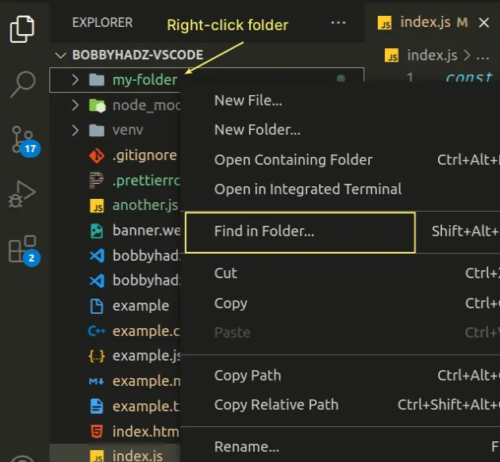Click the file icon of example
500x462 pixels.
[x=97, y=307]
